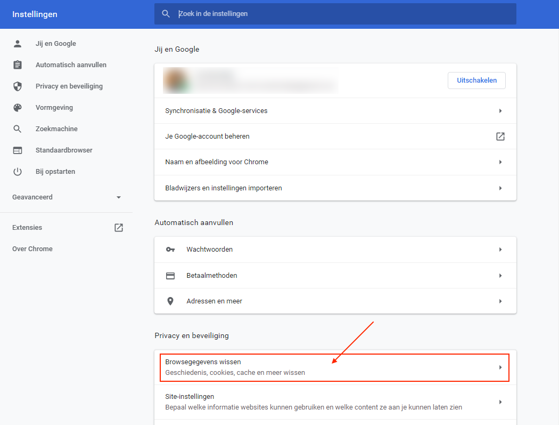Click the clipboard icon for Automatisch aanvullen

18,65
